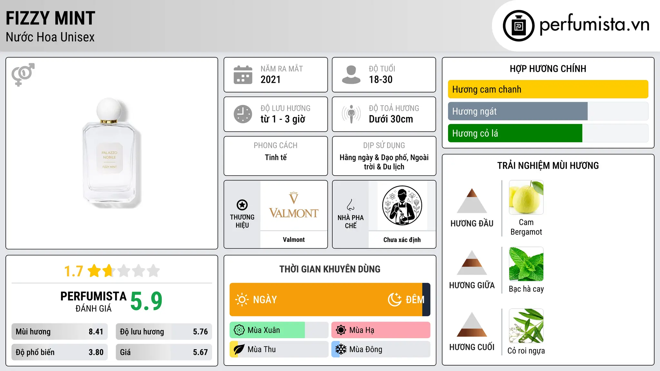Open the Cam Bergamot note image
The height and width of the screenshot is (371, 660).
pos(526,197)
